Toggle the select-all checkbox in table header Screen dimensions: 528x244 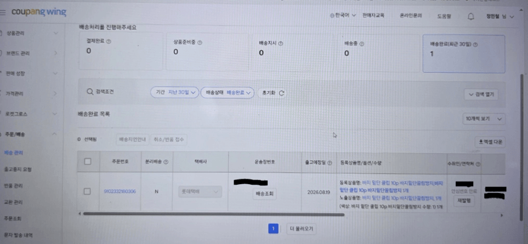click(x=88, y=161)
